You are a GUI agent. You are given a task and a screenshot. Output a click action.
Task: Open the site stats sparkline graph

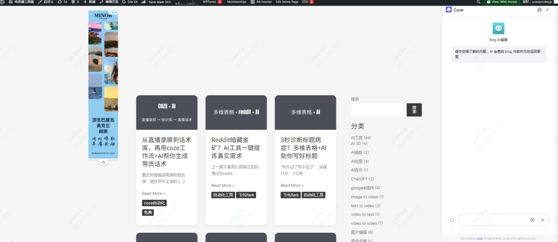coord(187,2)
